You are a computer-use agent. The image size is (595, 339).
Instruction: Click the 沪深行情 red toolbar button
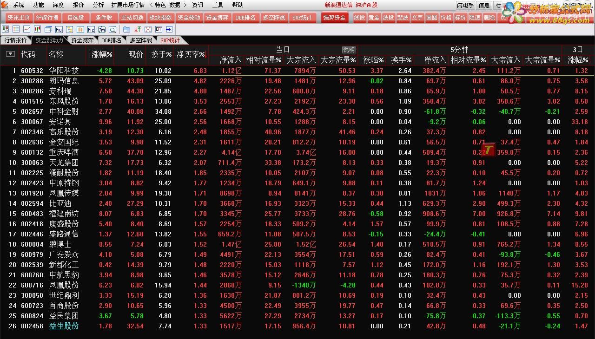[47, 18]
